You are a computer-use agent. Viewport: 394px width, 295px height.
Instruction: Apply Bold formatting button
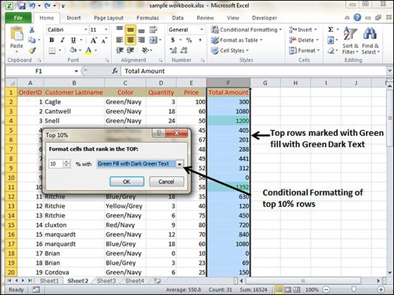[x=52, y=40]
